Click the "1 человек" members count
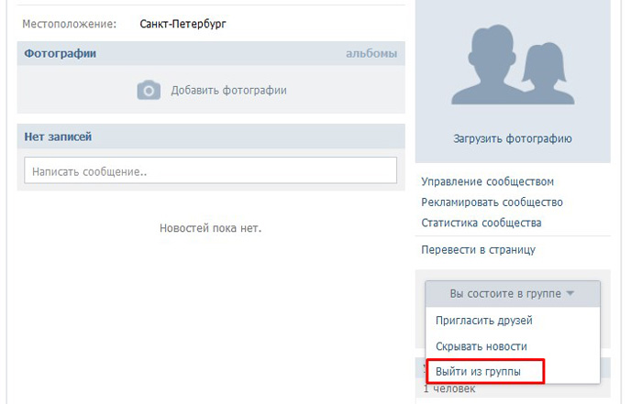Screen dimensions: 642x404 click(449, 389)
